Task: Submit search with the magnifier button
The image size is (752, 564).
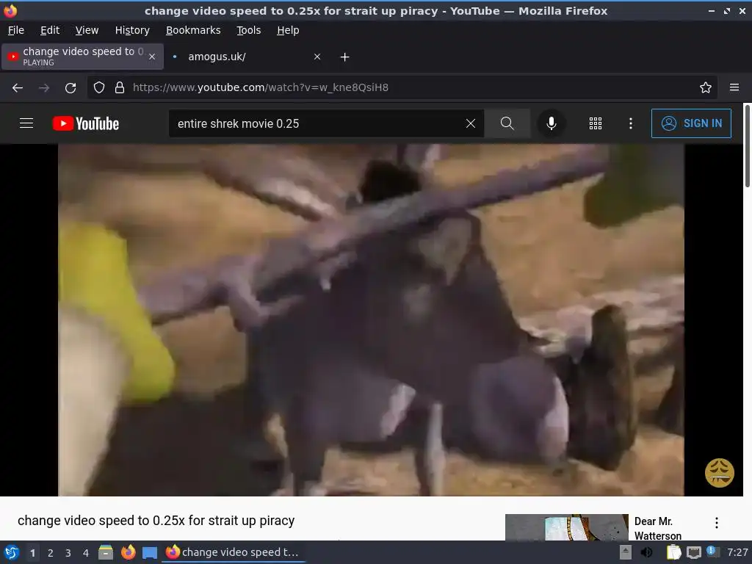Action: (x=507, y=123)
